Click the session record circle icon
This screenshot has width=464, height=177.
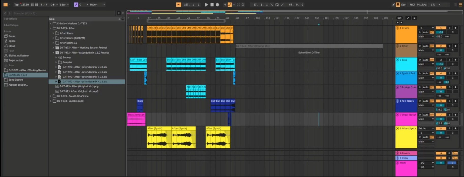click(243, 5)
